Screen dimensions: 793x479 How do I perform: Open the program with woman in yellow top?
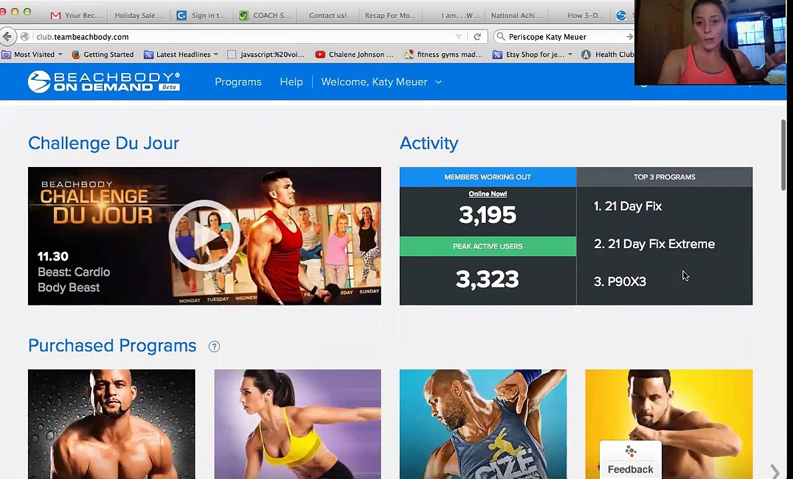297,424
